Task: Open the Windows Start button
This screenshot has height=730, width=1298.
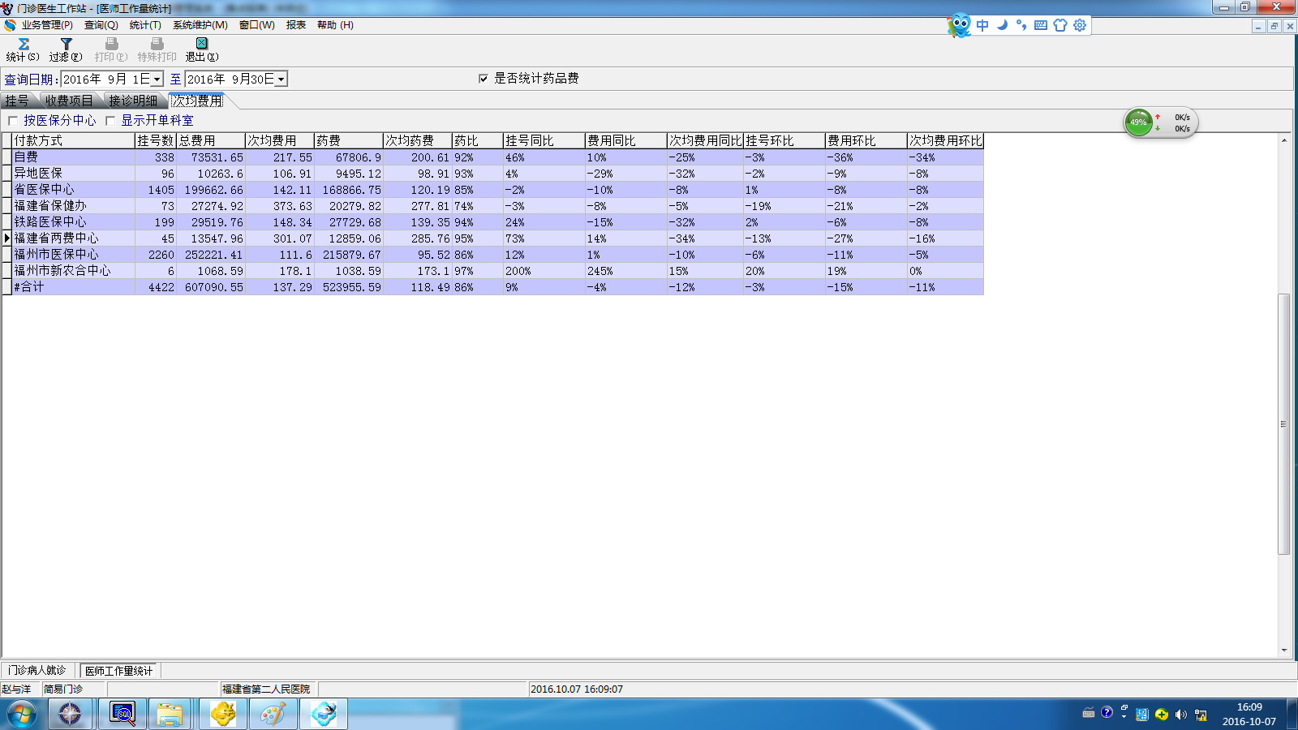Action: (x=22, y=715)
